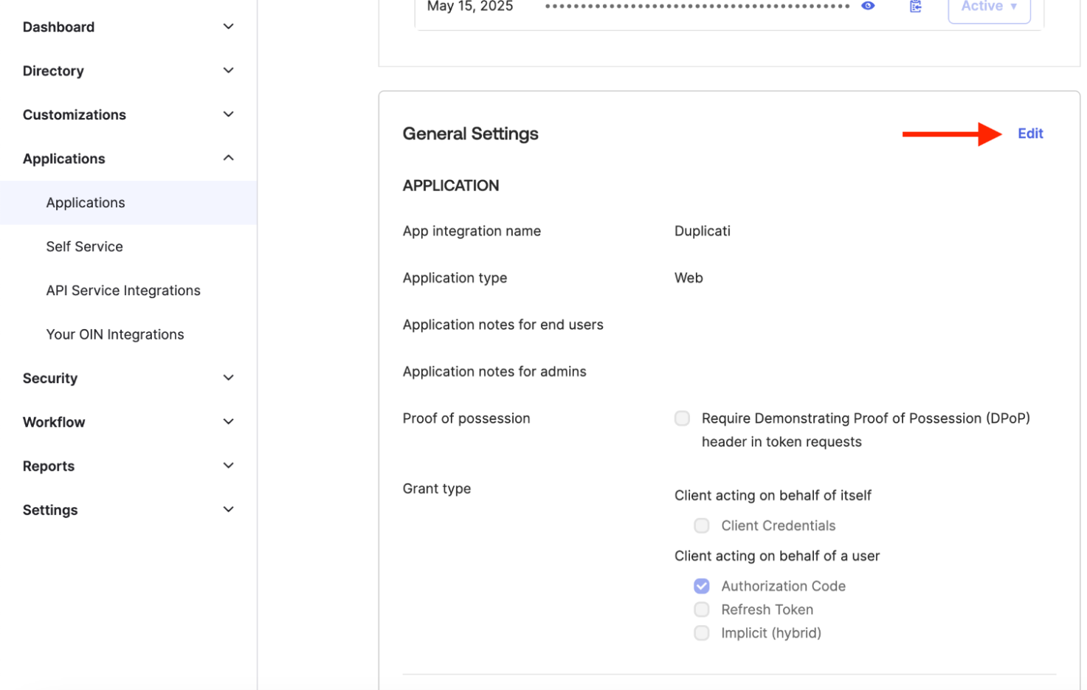
Task: Reveal the client secret with eye icon
Action: [868, 6]
